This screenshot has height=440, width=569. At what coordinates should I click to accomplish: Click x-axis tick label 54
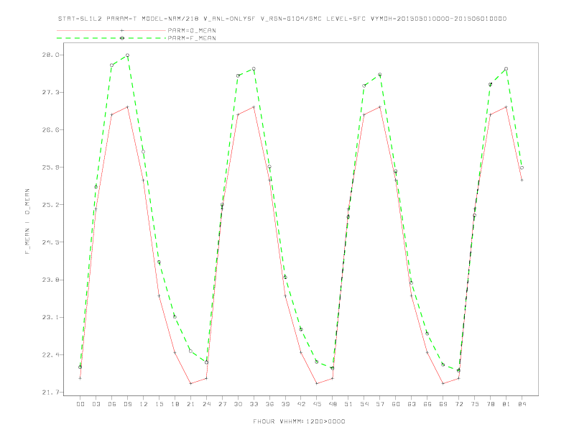tap(364, 404)
